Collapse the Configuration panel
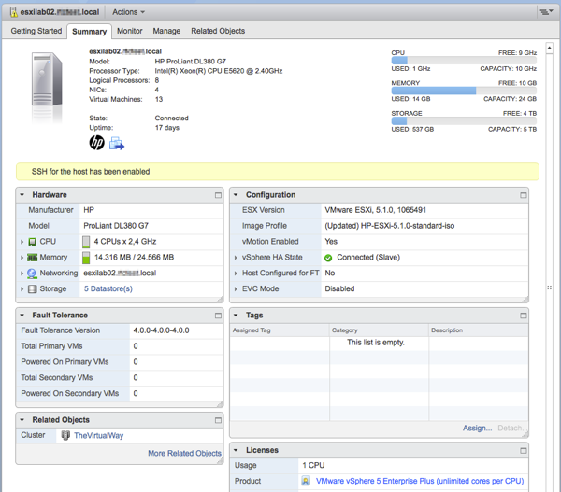 click(236, 195)
